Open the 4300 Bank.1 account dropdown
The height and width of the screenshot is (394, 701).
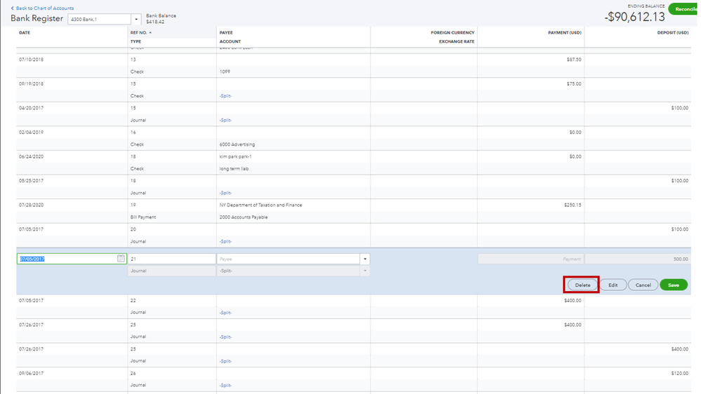pyautogui.click(x=136, y=19)
